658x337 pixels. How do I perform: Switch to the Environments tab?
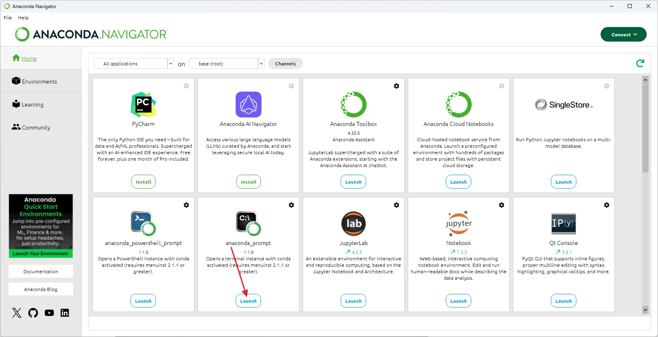[x=39, y=82]
